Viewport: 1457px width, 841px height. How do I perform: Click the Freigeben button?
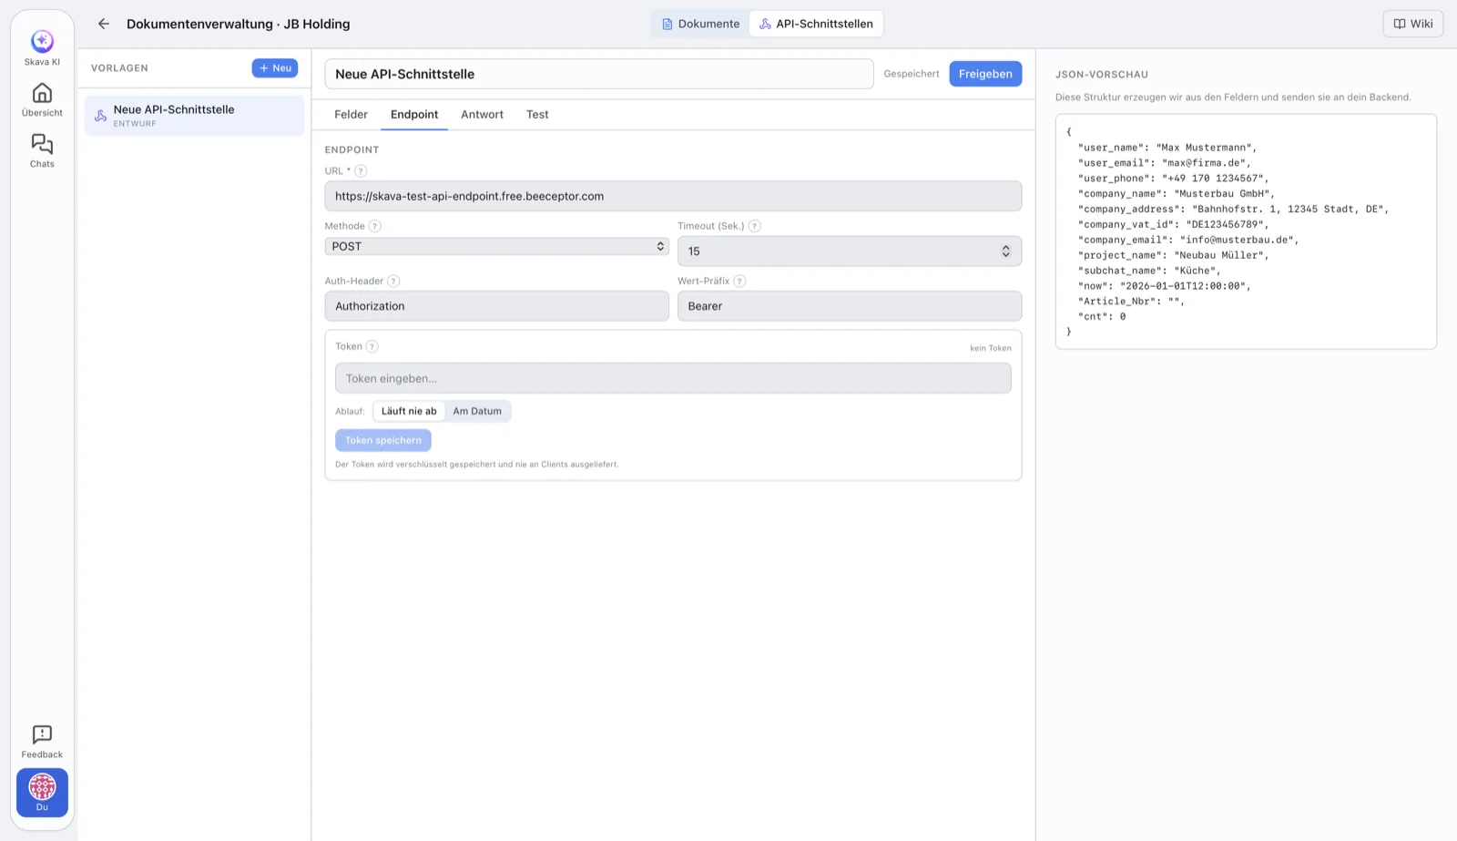(985, 74)
